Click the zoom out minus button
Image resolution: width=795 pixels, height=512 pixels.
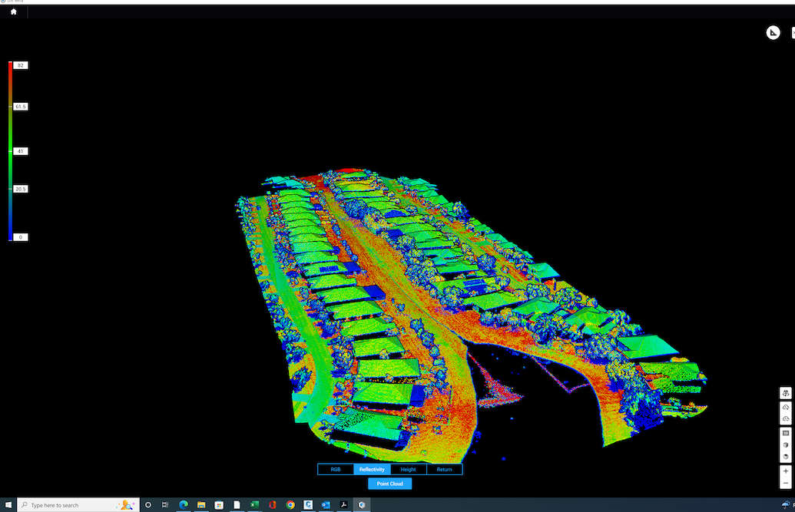tap(786, 484)
